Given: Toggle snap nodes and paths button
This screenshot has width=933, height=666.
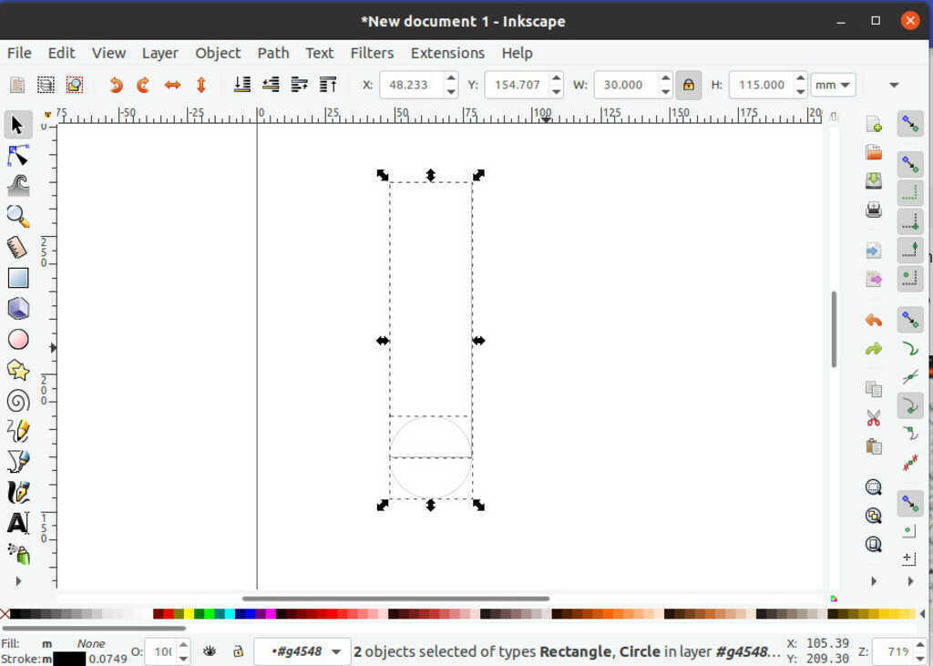Looking at the screenshot, I should coord(910,320).
